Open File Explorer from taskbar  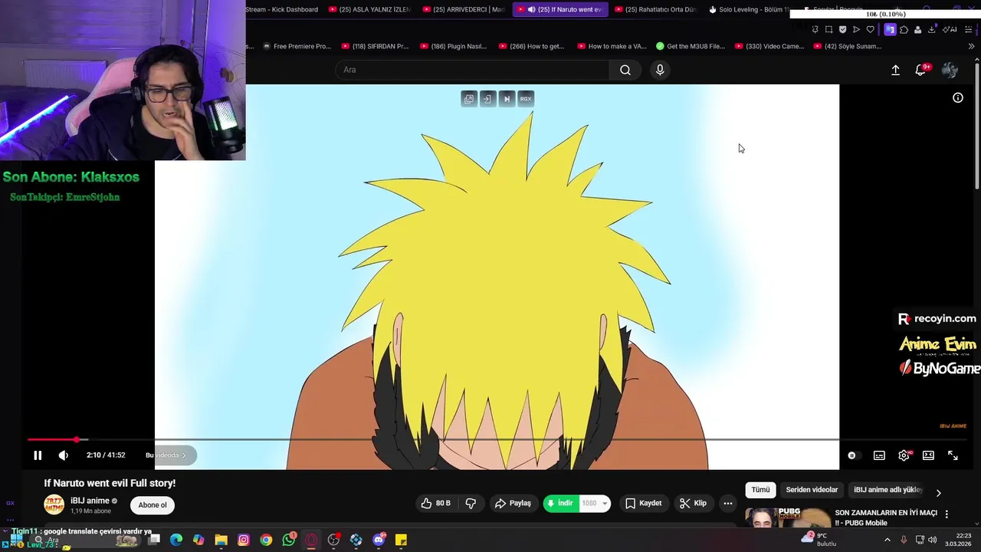click(221, 540)
